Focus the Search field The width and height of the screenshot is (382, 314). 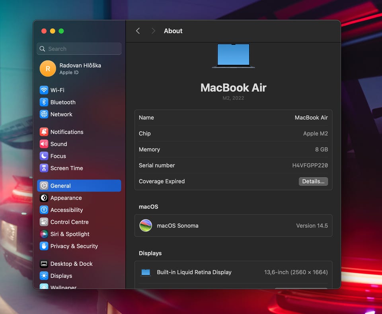click(79, 48)
